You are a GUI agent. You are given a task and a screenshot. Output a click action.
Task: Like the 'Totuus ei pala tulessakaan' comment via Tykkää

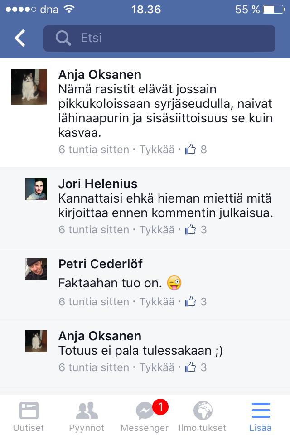pos(157,367)
